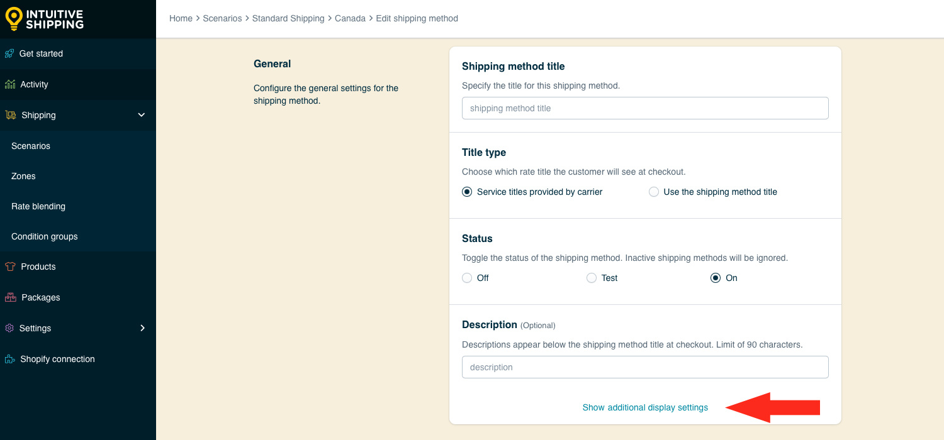Collapse the Shipping menu chevron
944x440 pixels.
pos(142,115)
